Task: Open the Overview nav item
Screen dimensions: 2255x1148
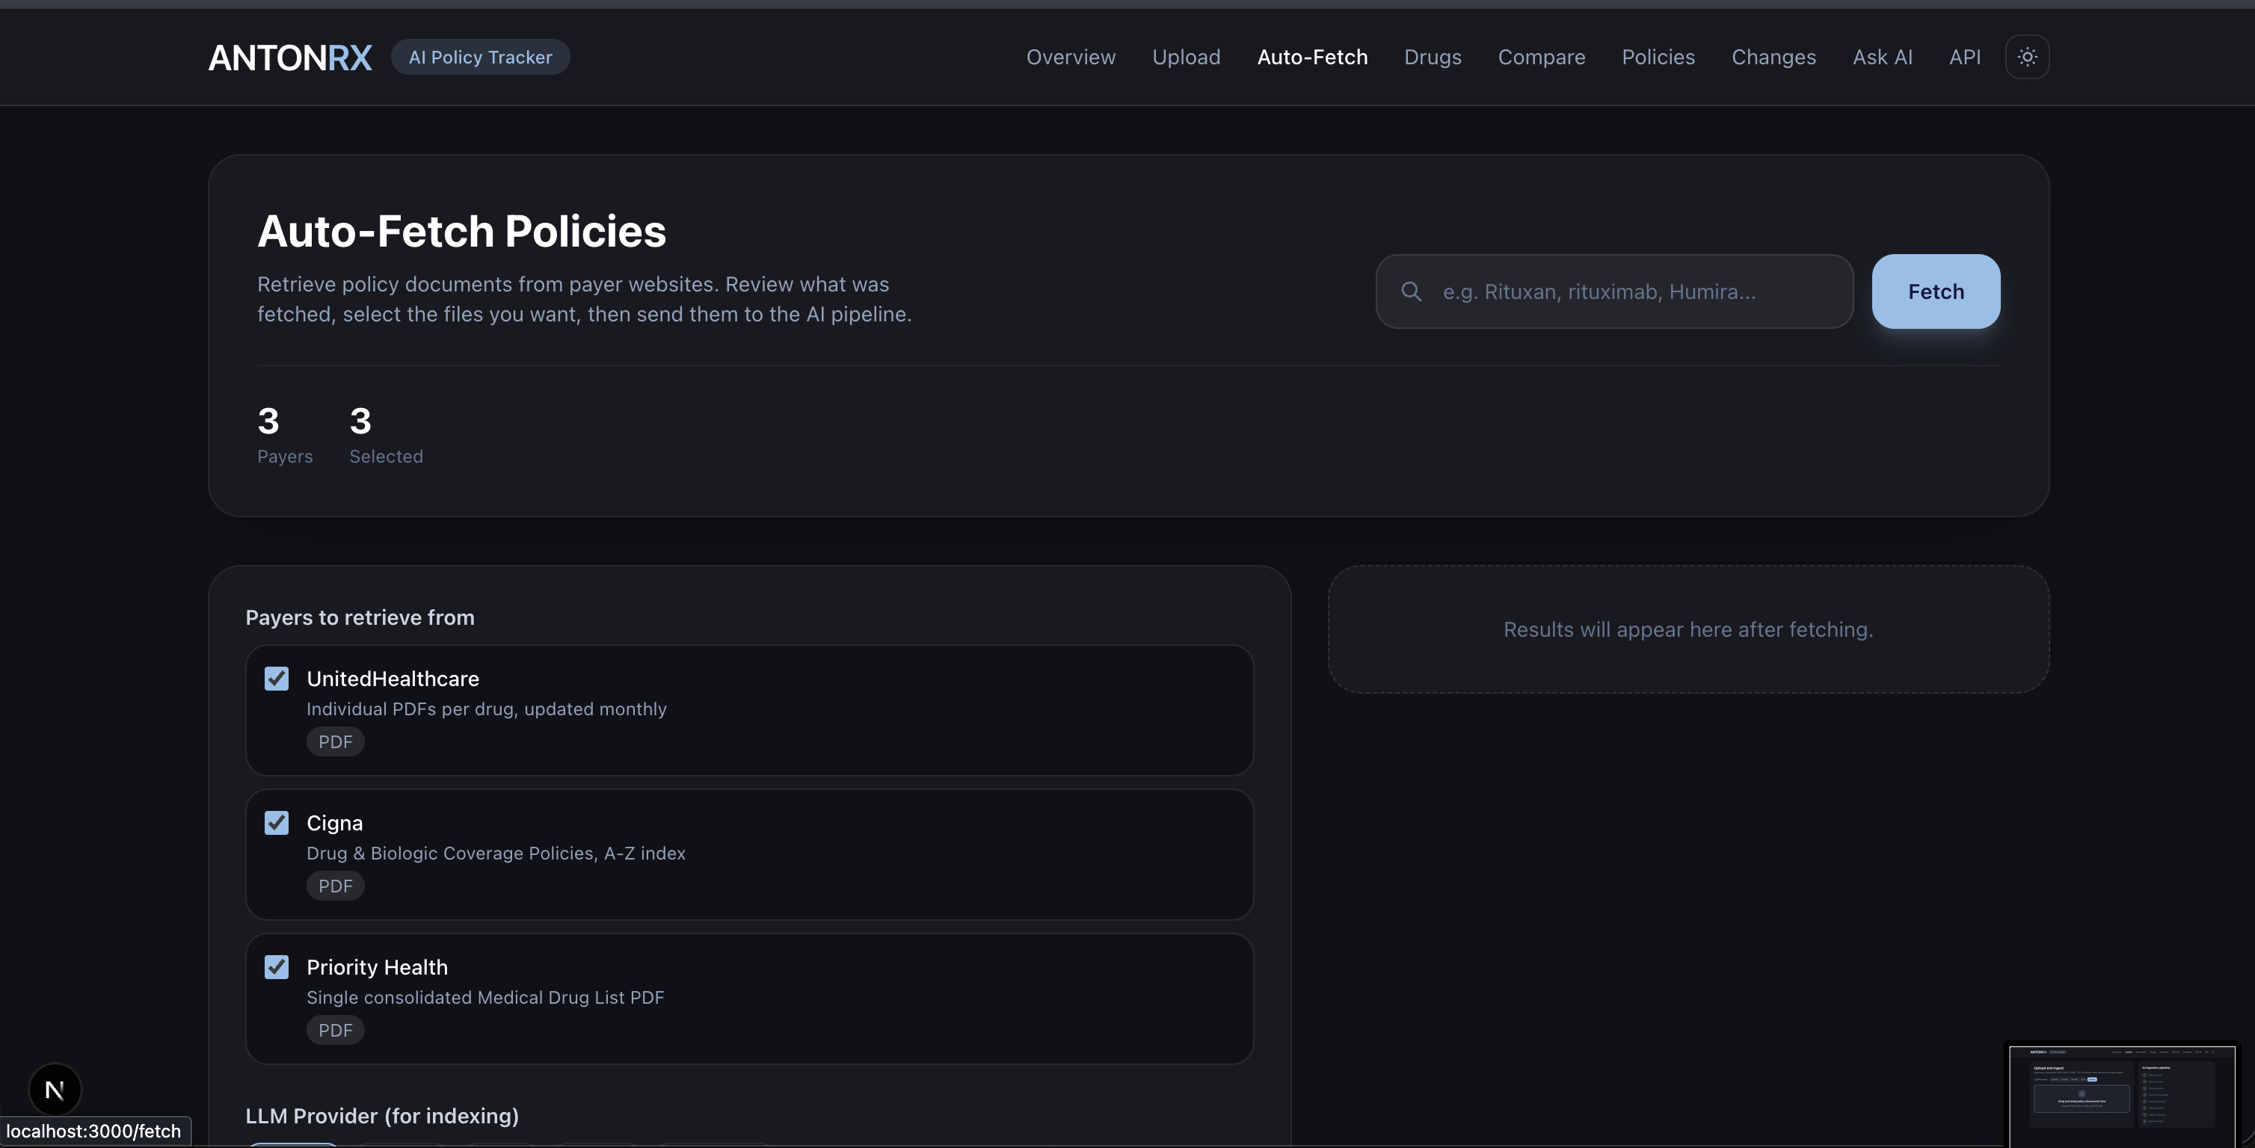Action: click(1071, 57)
